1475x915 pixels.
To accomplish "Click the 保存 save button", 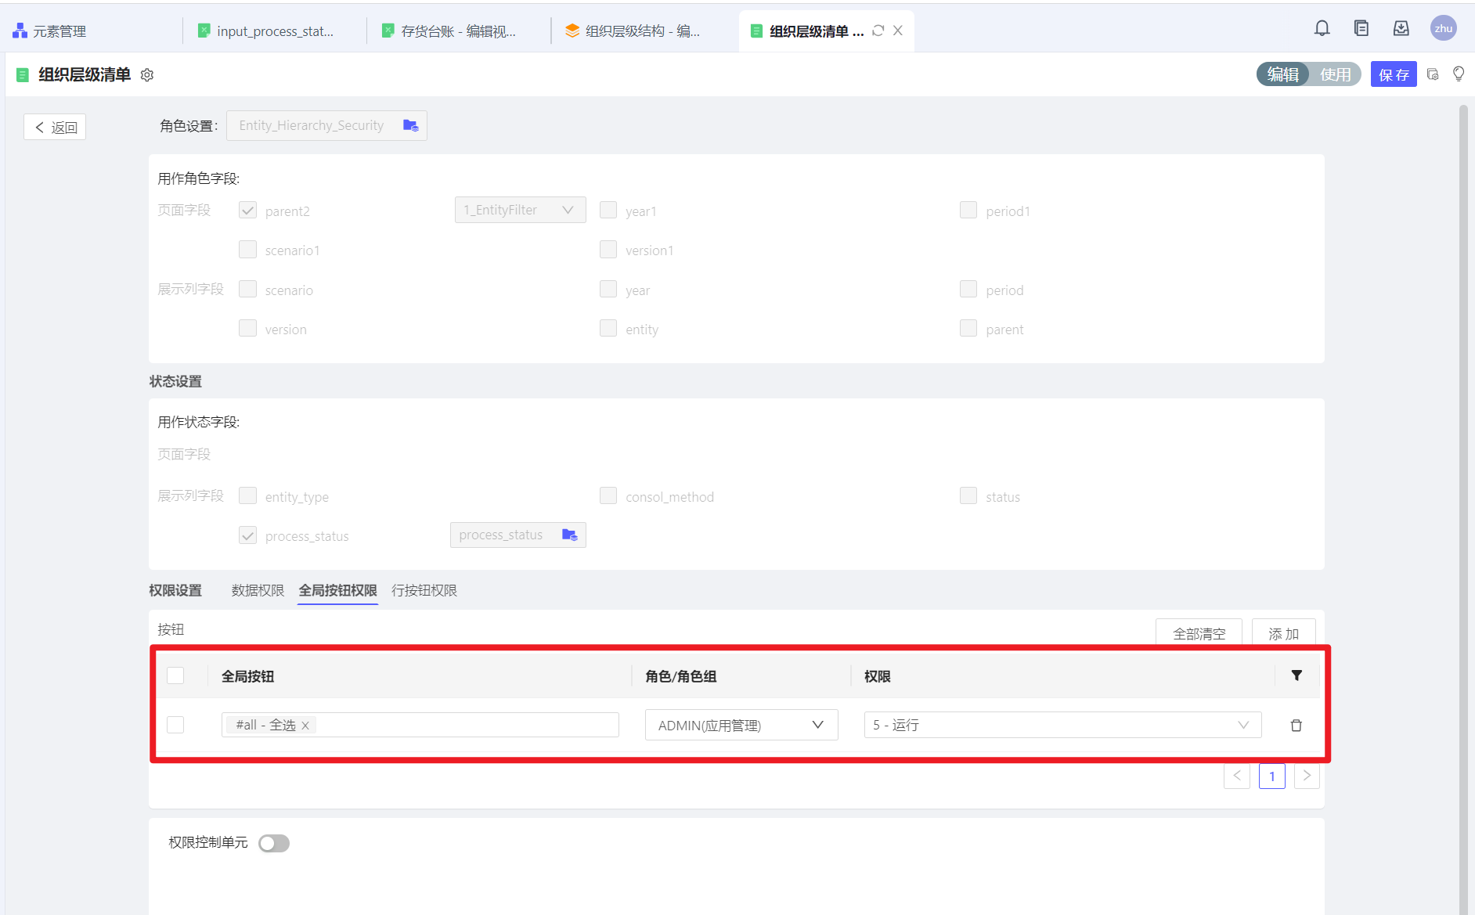I will 1393,74.
